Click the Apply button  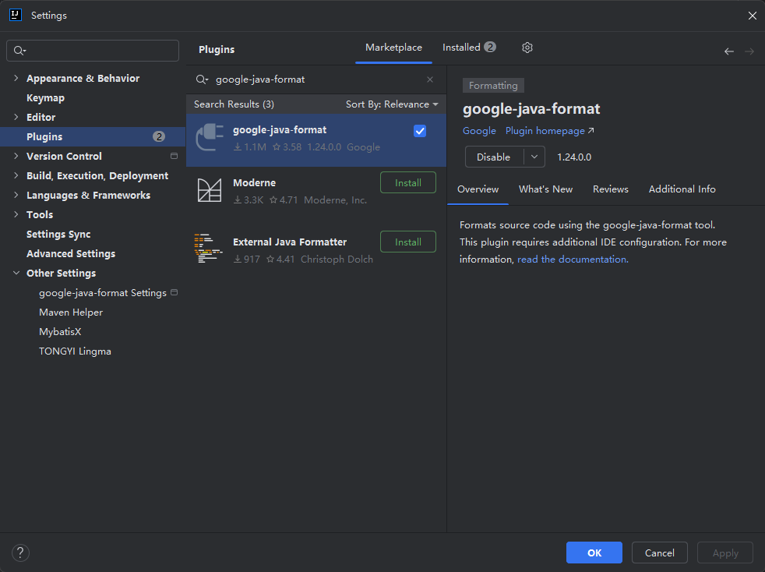pos(725,553)
